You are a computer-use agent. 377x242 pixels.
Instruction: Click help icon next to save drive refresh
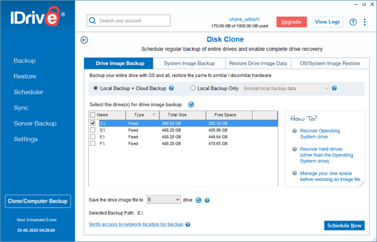pyautogui.click(x=207, y=200)
